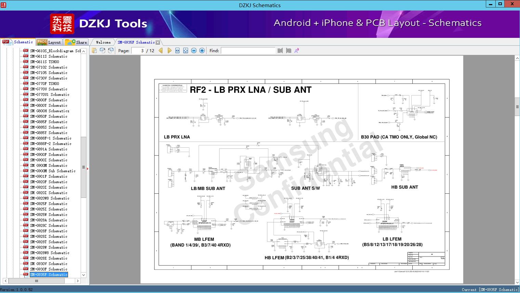Open SM-G800F Schematic entry
Image resolution: width=520 pixels, height=293 pixels.
49,100
